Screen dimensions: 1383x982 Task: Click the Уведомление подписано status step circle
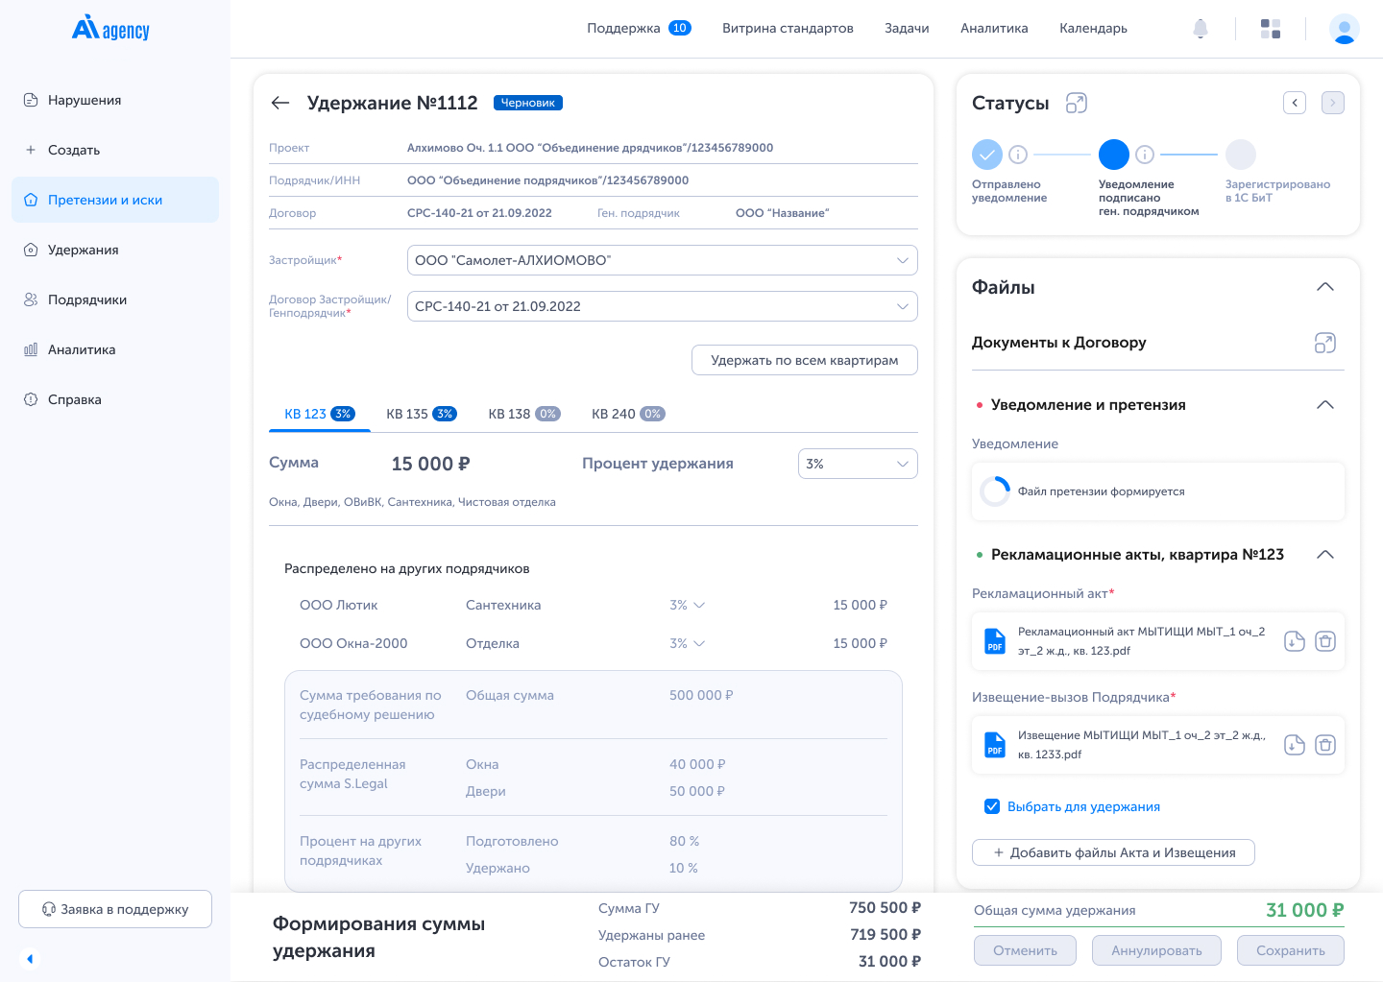click(x=1113, y=155)
